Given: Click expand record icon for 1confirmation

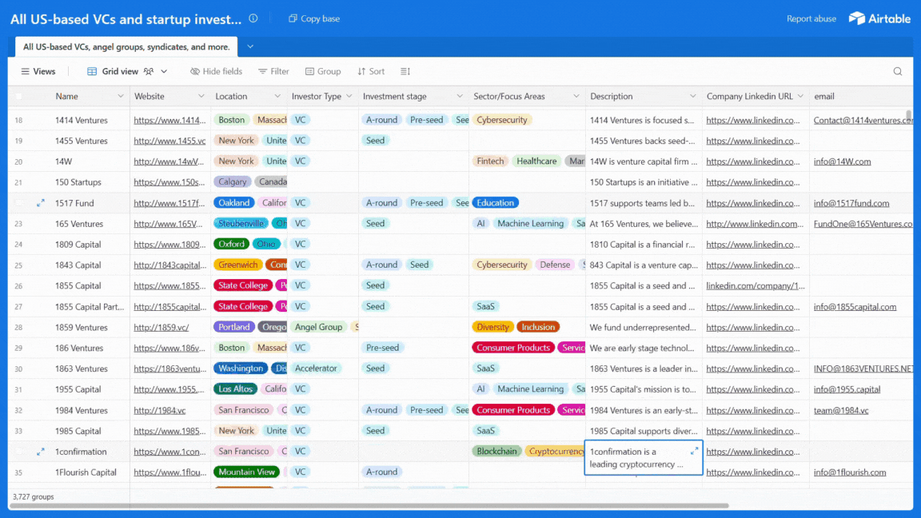Looking at the screenshot, I should (x=41, y=452).
